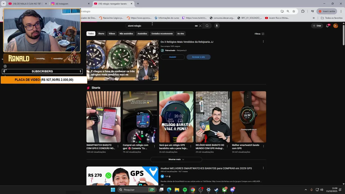Clear the search box with the X

200,26
